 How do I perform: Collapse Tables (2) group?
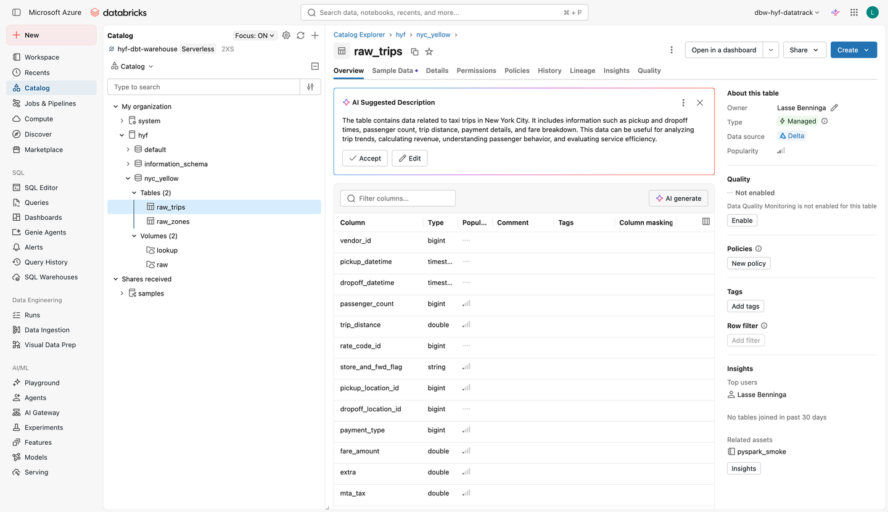pyautogui.click(x=134, y=193)
